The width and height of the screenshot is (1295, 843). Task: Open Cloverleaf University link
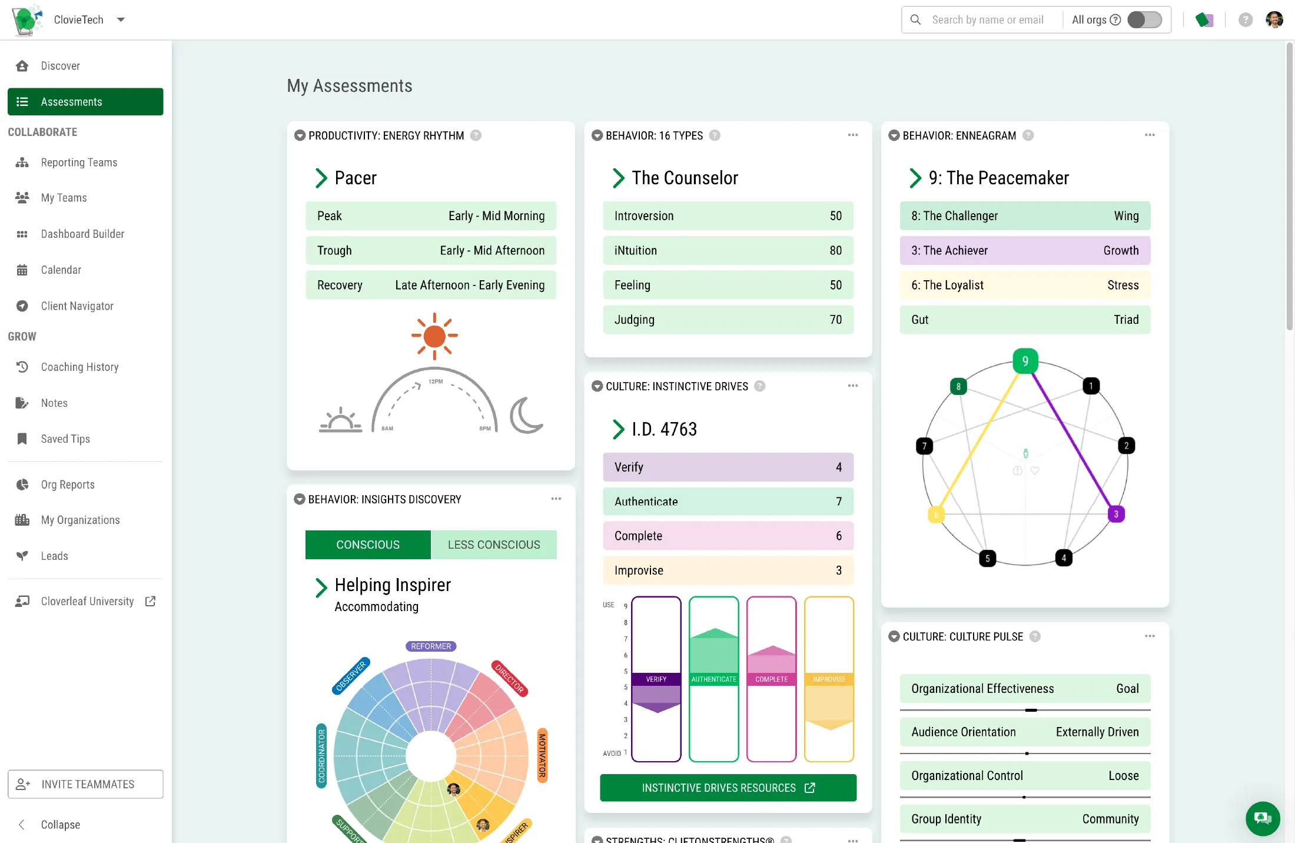pyautogui.click(x=87, y=602)
